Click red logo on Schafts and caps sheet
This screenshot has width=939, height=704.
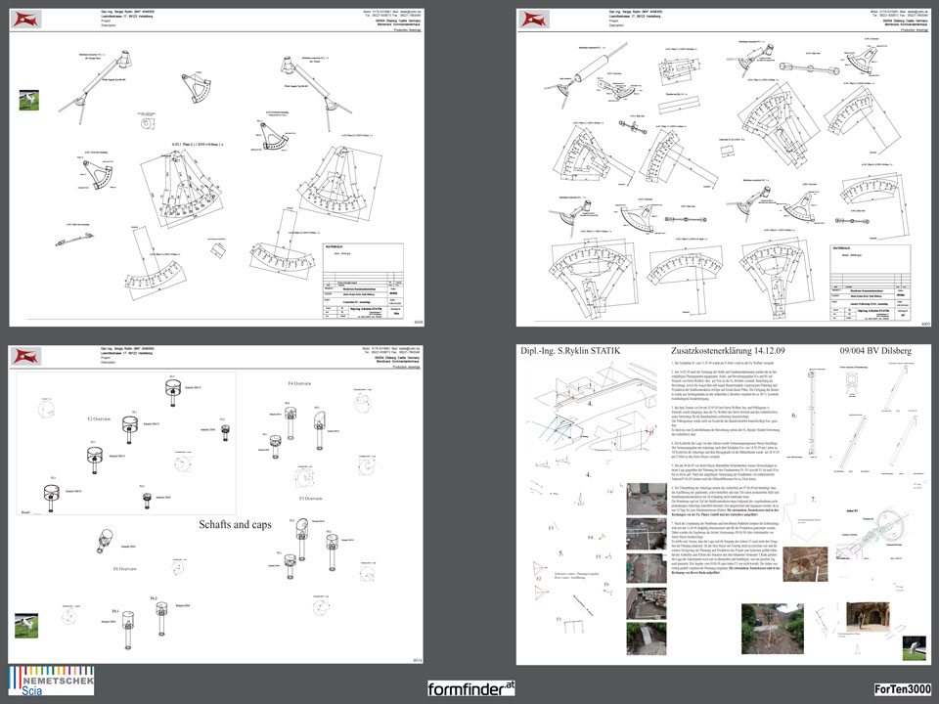point(29,357)
